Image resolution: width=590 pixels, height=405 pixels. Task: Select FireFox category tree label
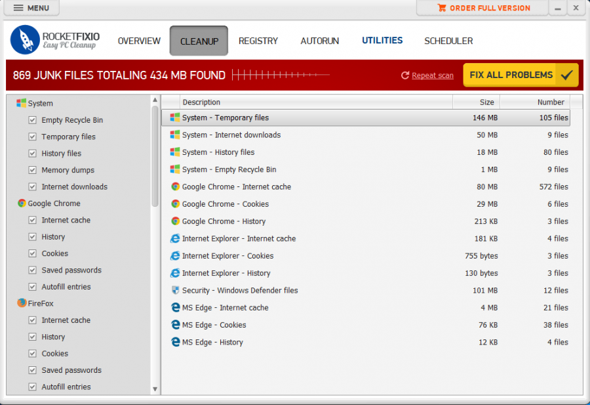point(41,303)
